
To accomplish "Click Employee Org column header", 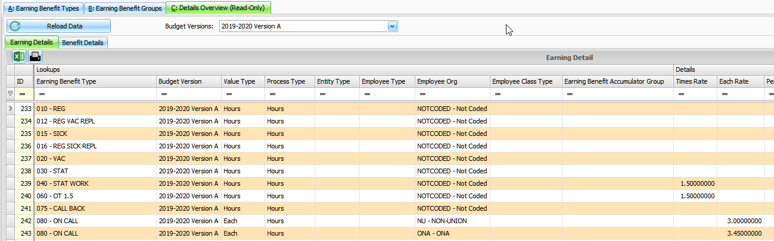I will click(x=452, y=81).
